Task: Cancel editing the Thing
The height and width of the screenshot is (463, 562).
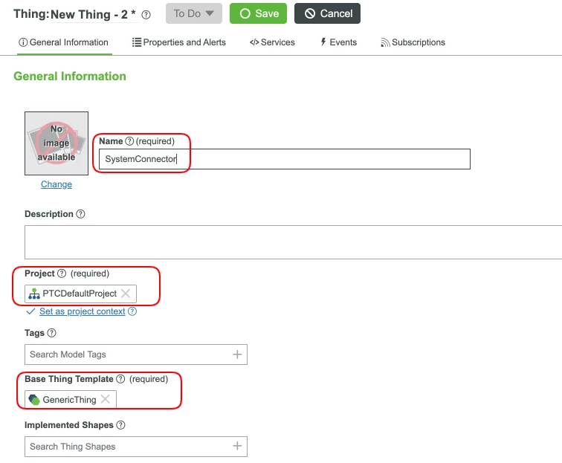Action: click(327, 13)
